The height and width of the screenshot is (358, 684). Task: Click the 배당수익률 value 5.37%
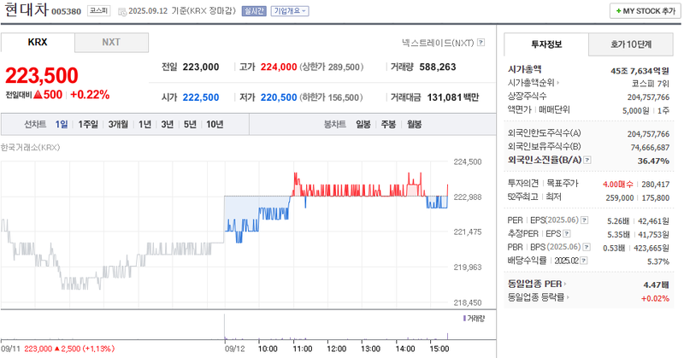(x=658, y=261)
